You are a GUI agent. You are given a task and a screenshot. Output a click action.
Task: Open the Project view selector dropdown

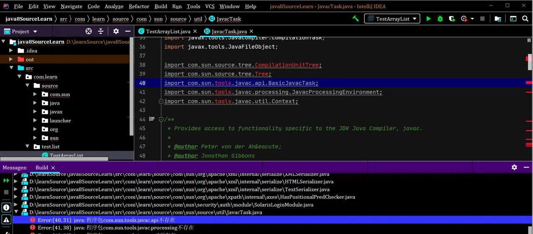point(21,31)
